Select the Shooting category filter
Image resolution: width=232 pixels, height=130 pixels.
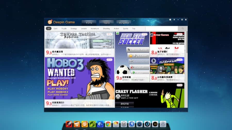point(106,29)
